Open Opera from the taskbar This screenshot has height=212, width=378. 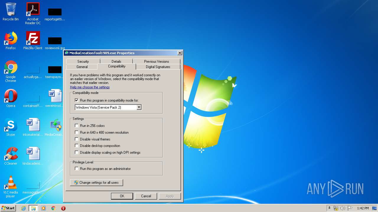click(63, 208)
